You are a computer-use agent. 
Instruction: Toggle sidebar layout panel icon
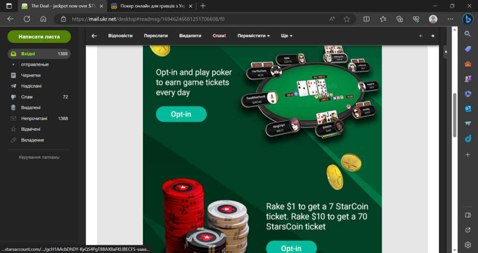pyautogui.click(x=467, y=215)
